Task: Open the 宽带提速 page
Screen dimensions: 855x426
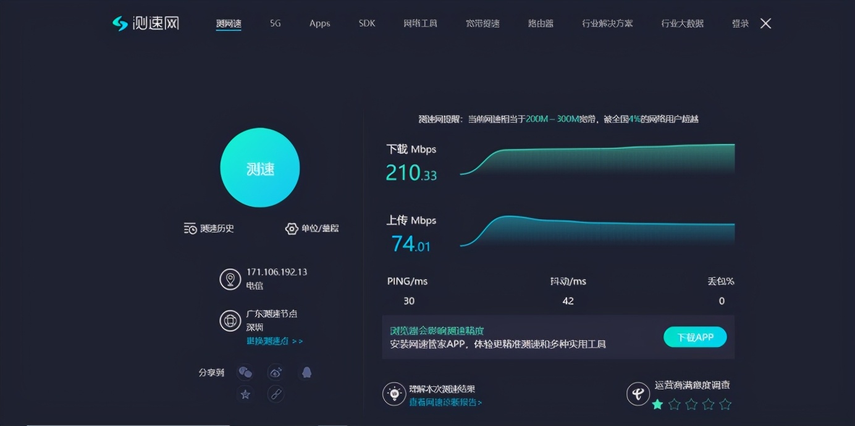Action: (x=483, y=23)
